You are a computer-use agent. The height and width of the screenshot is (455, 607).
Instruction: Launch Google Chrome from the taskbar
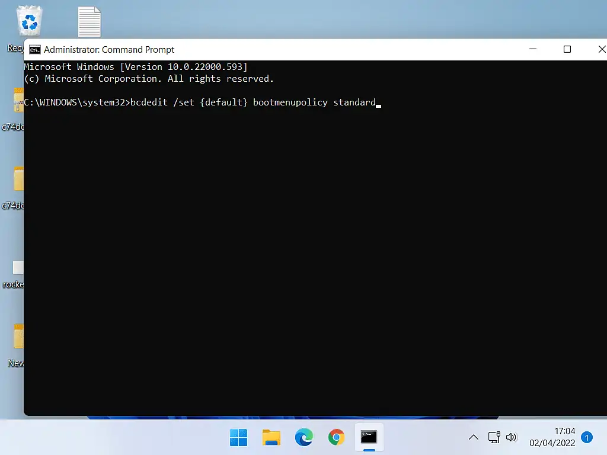336,438
